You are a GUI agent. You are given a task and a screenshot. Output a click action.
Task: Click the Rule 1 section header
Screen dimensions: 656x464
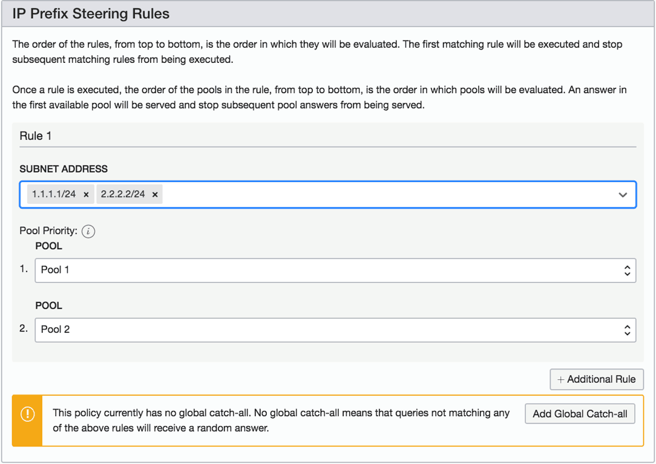click(x=35, y=136)
